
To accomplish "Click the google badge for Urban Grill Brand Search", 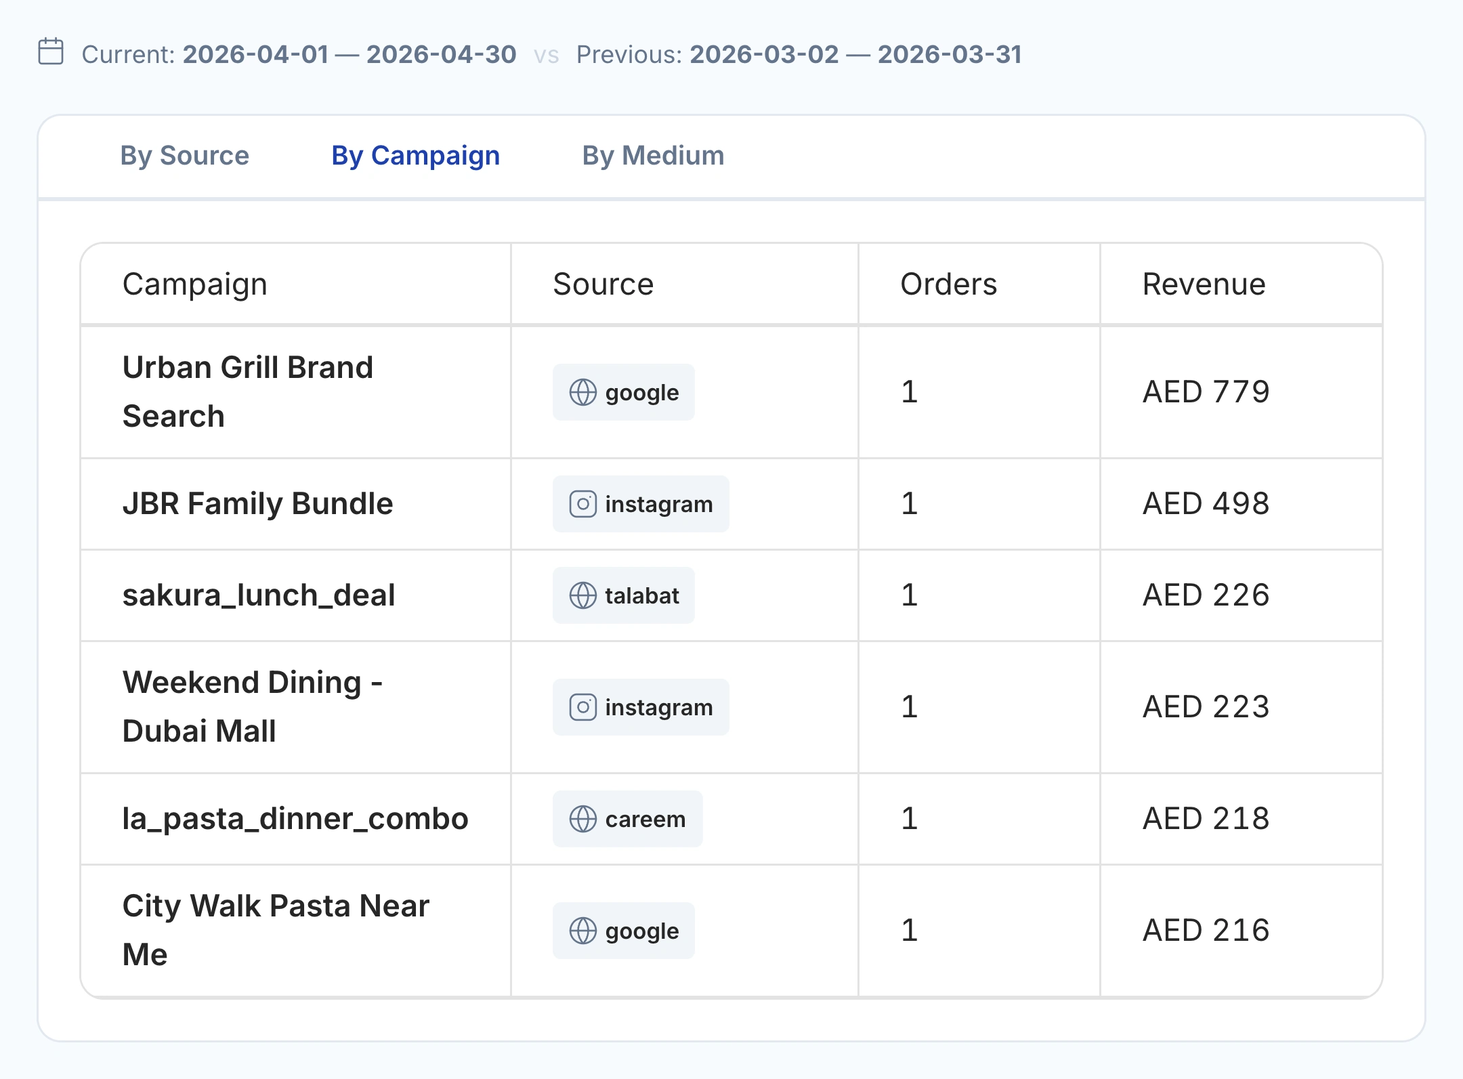I will [624, 392].
